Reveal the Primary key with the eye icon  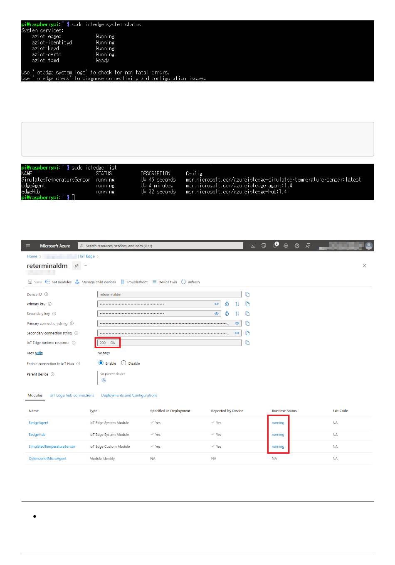[217, 304]
